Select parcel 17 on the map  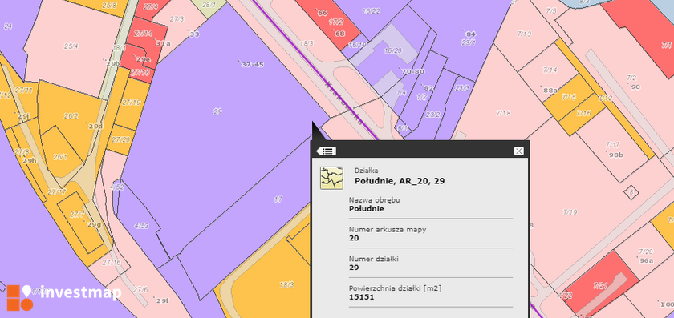pyautogui.click(x=278, y=199)
